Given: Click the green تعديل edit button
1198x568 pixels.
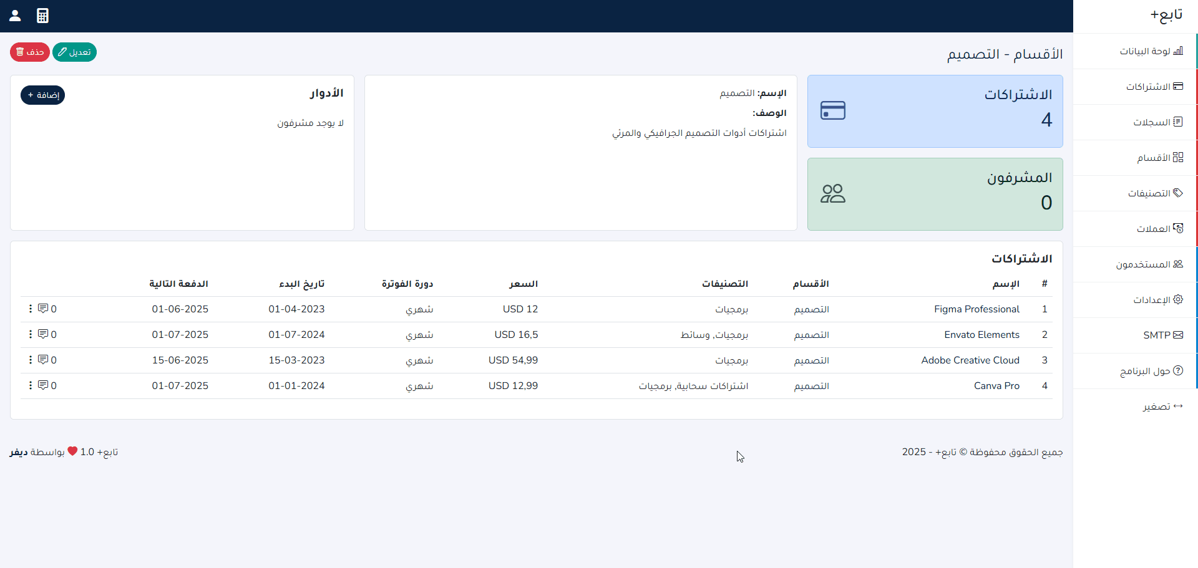Looking at the screenshot, I should point(74,52).
